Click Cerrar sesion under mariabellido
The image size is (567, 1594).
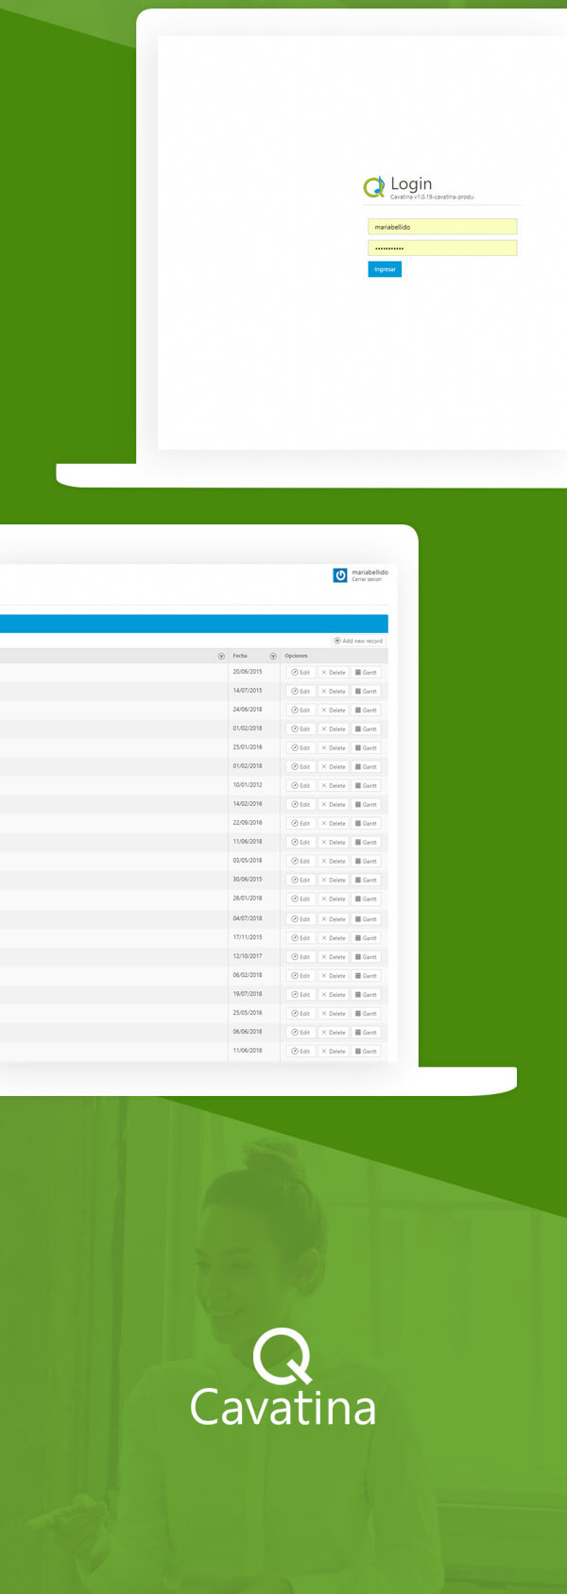coord(367,580)
